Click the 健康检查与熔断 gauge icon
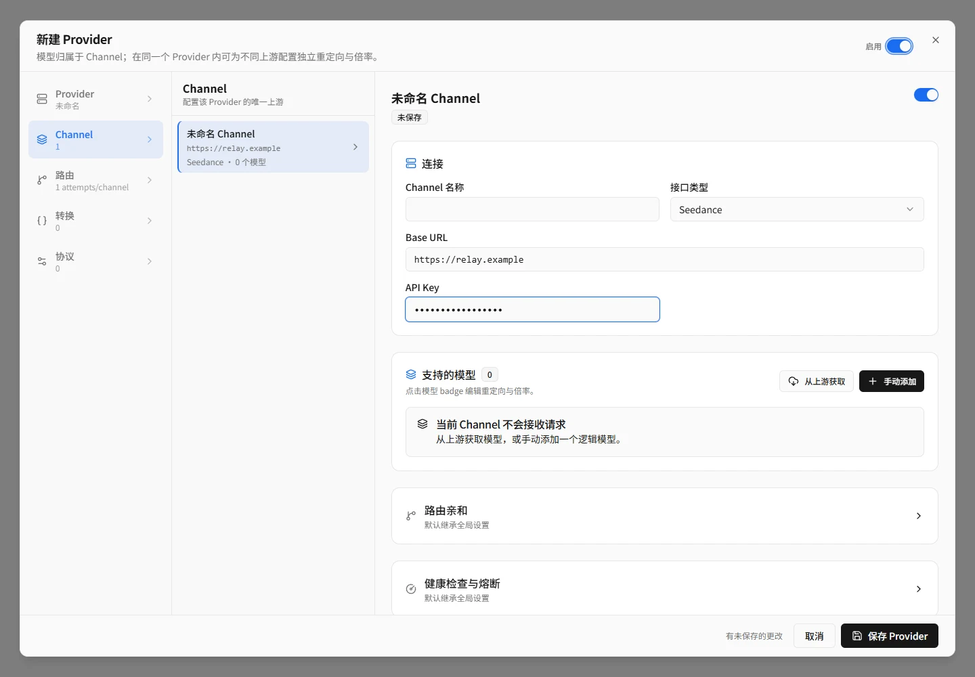The height and width of the screenshot is (677, 975). [x=411, y=589]
